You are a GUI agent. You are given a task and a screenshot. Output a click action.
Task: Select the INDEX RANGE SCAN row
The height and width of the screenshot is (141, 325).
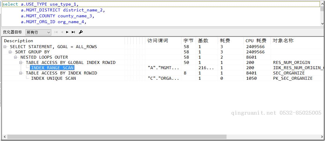52,68
